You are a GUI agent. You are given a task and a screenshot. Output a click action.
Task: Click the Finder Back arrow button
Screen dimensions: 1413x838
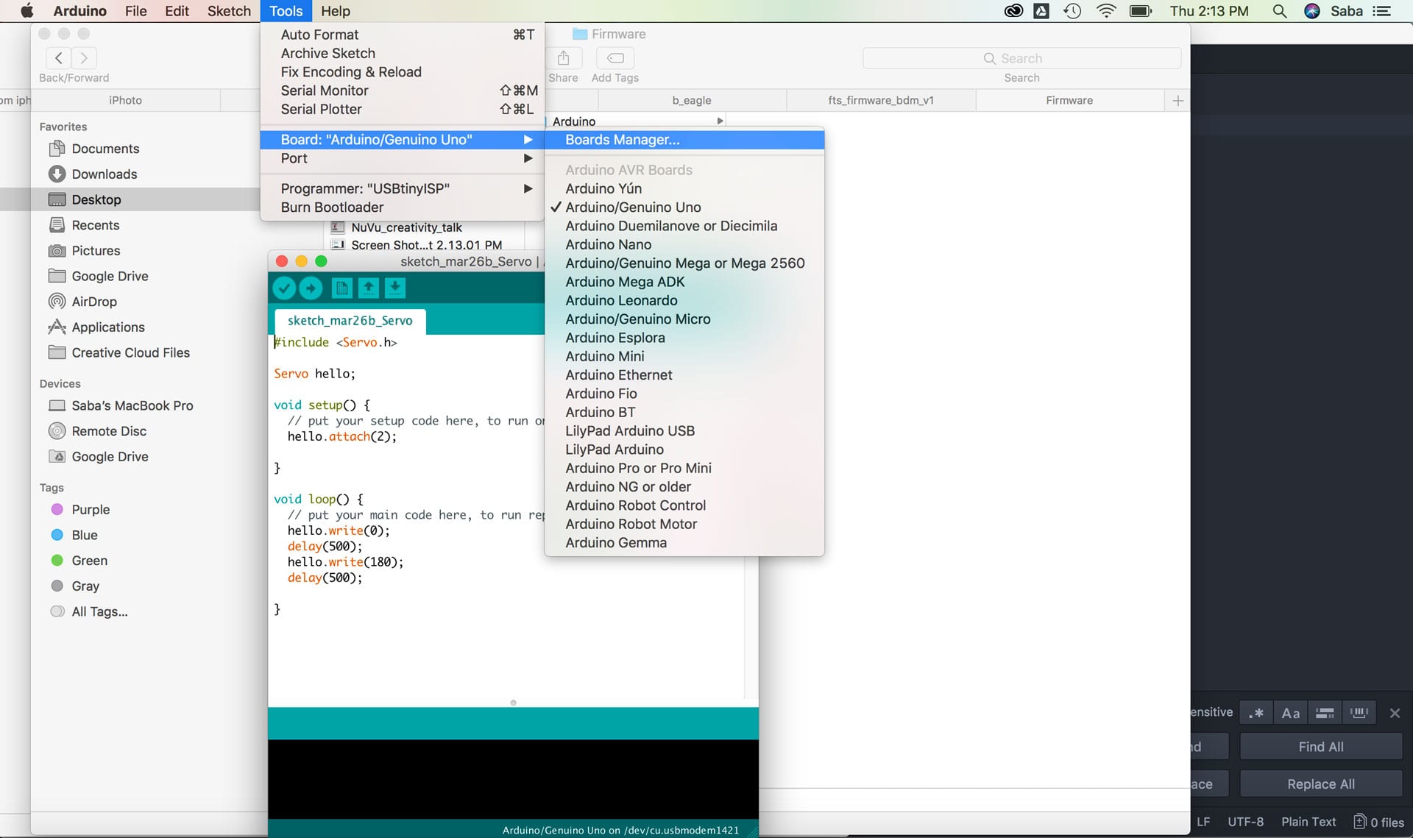click(x=59, y=58)
